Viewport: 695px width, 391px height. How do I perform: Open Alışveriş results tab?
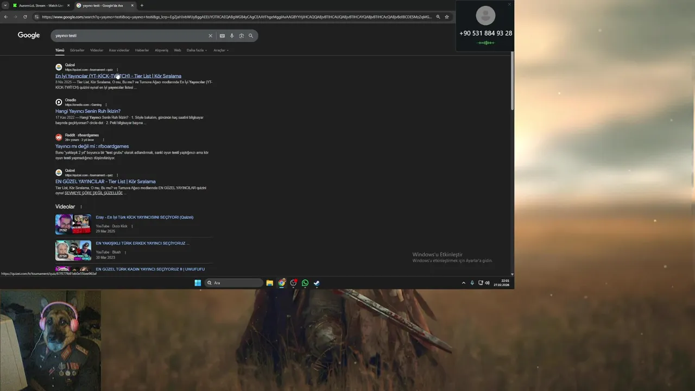(162, 50)
